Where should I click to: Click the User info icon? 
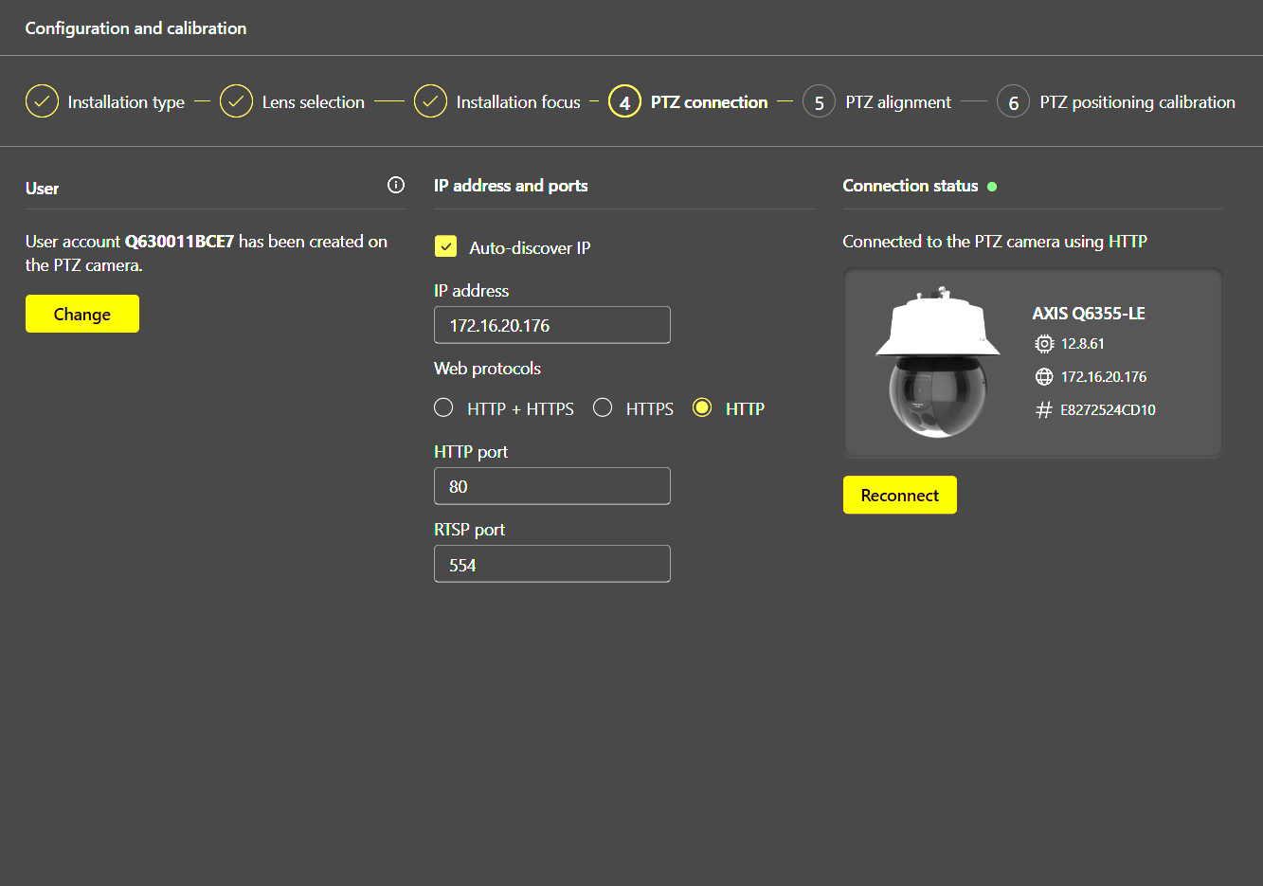tap(396, 185)
